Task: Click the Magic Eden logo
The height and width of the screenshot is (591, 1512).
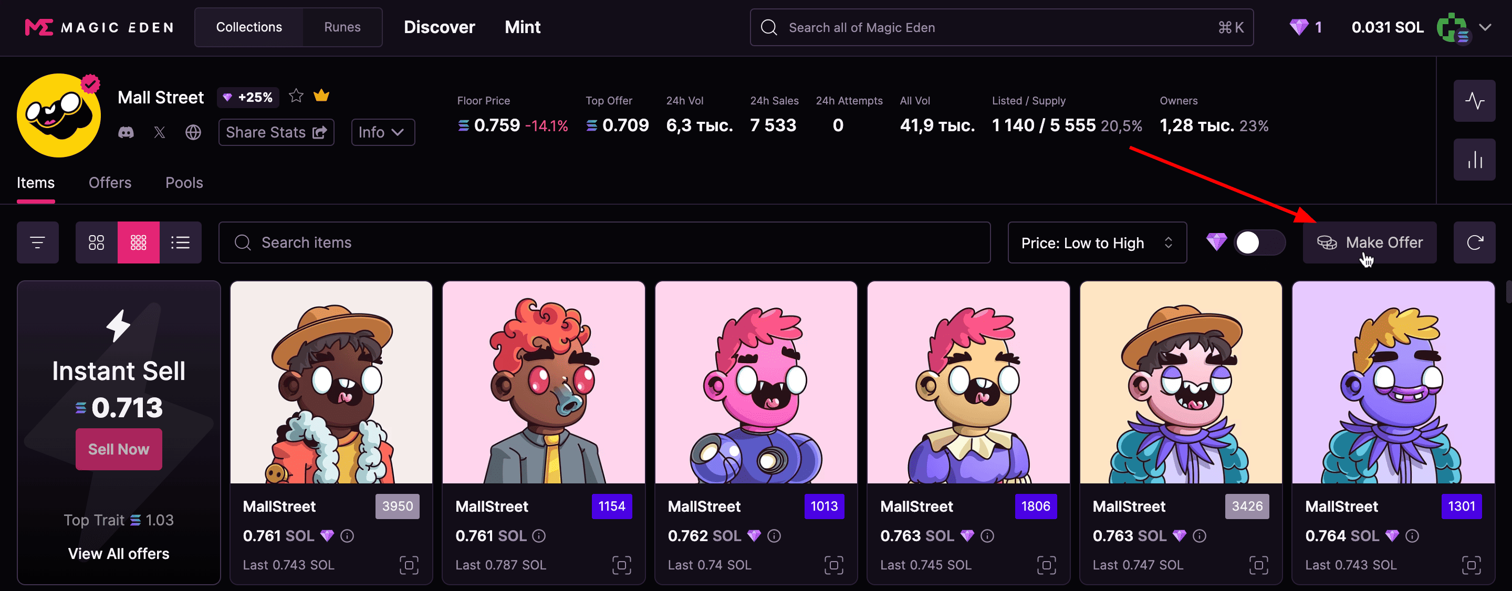Action: [99, 27]
